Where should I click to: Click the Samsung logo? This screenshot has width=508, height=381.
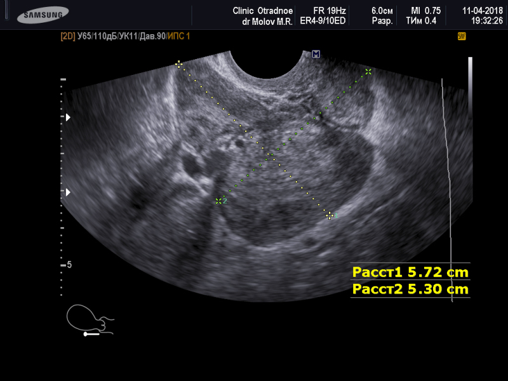point(43,15)
